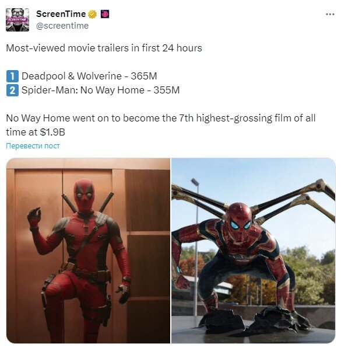Click the ScreenTime display name
The image size is (341, 351).
(x=61, y=14)
